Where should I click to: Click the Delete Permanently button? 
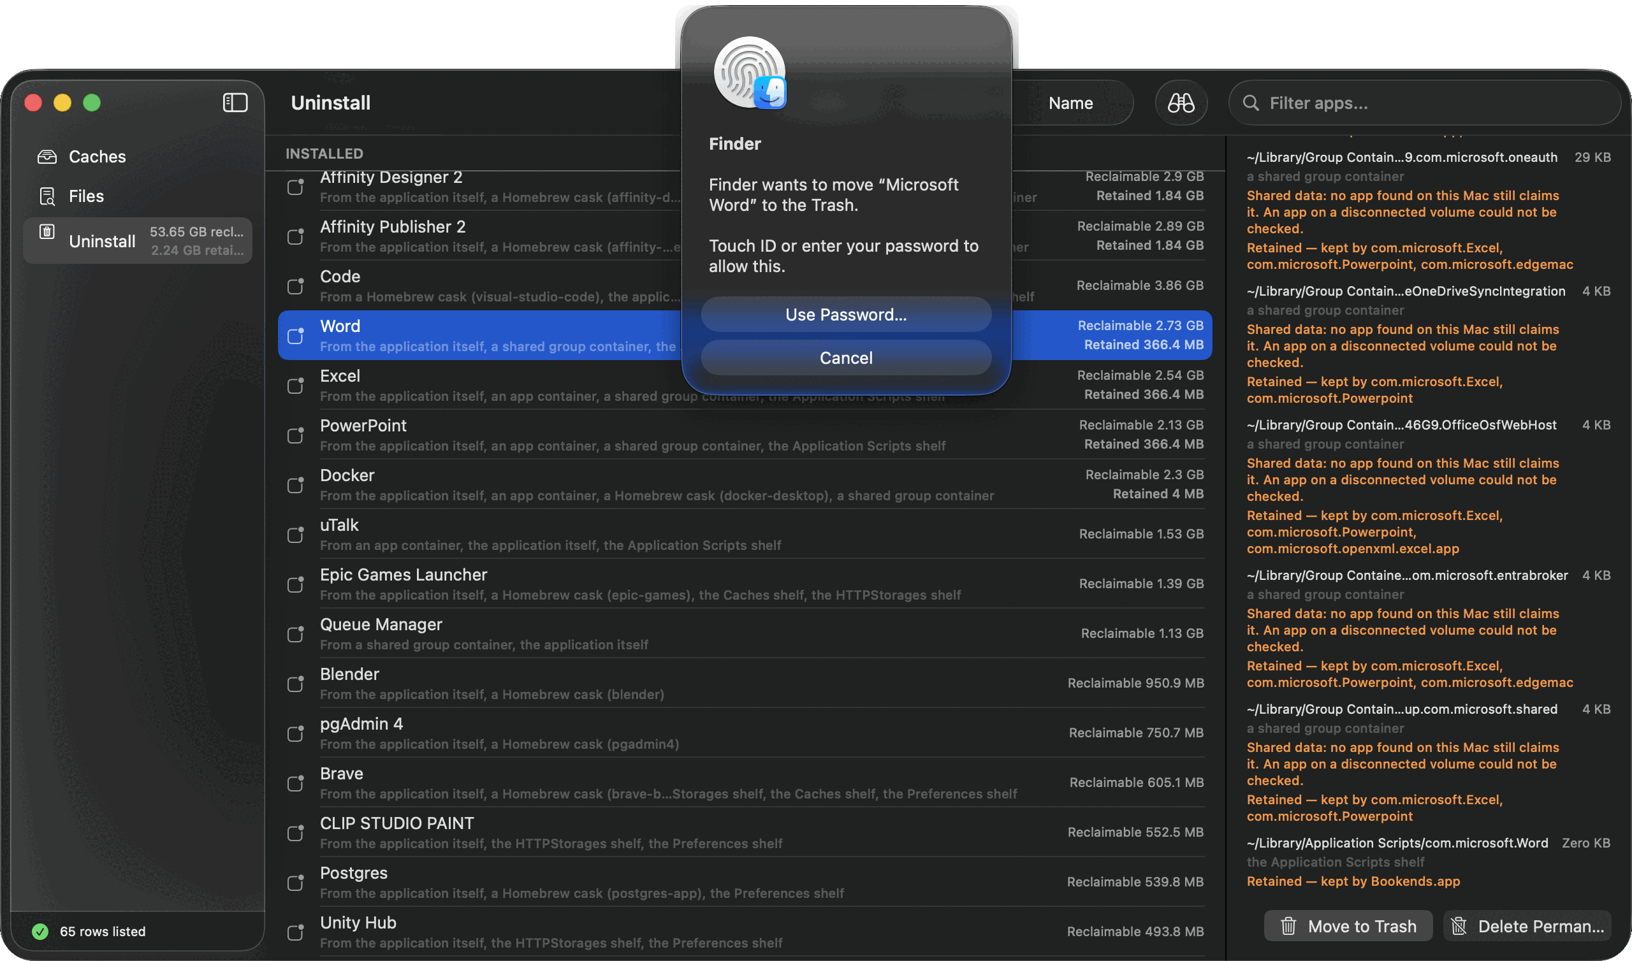pyautogui.click(x=1527, y=927)
